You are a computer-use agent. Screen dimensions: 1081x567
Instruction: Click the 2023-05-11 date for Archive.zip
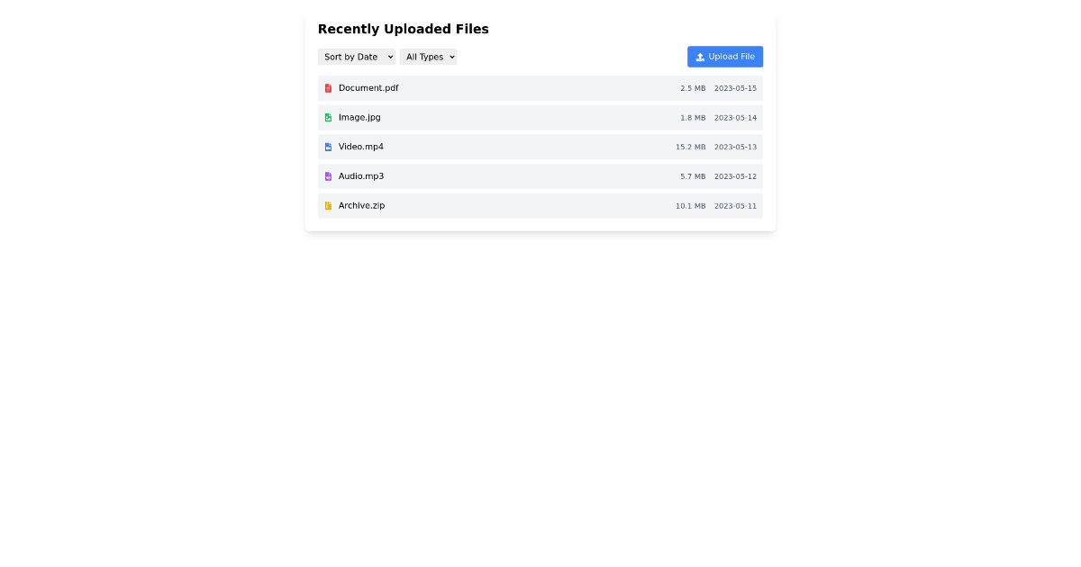pos(735,206)
